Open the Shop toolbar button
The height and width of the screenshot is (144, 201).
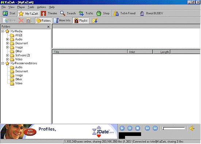click(103, 13)
